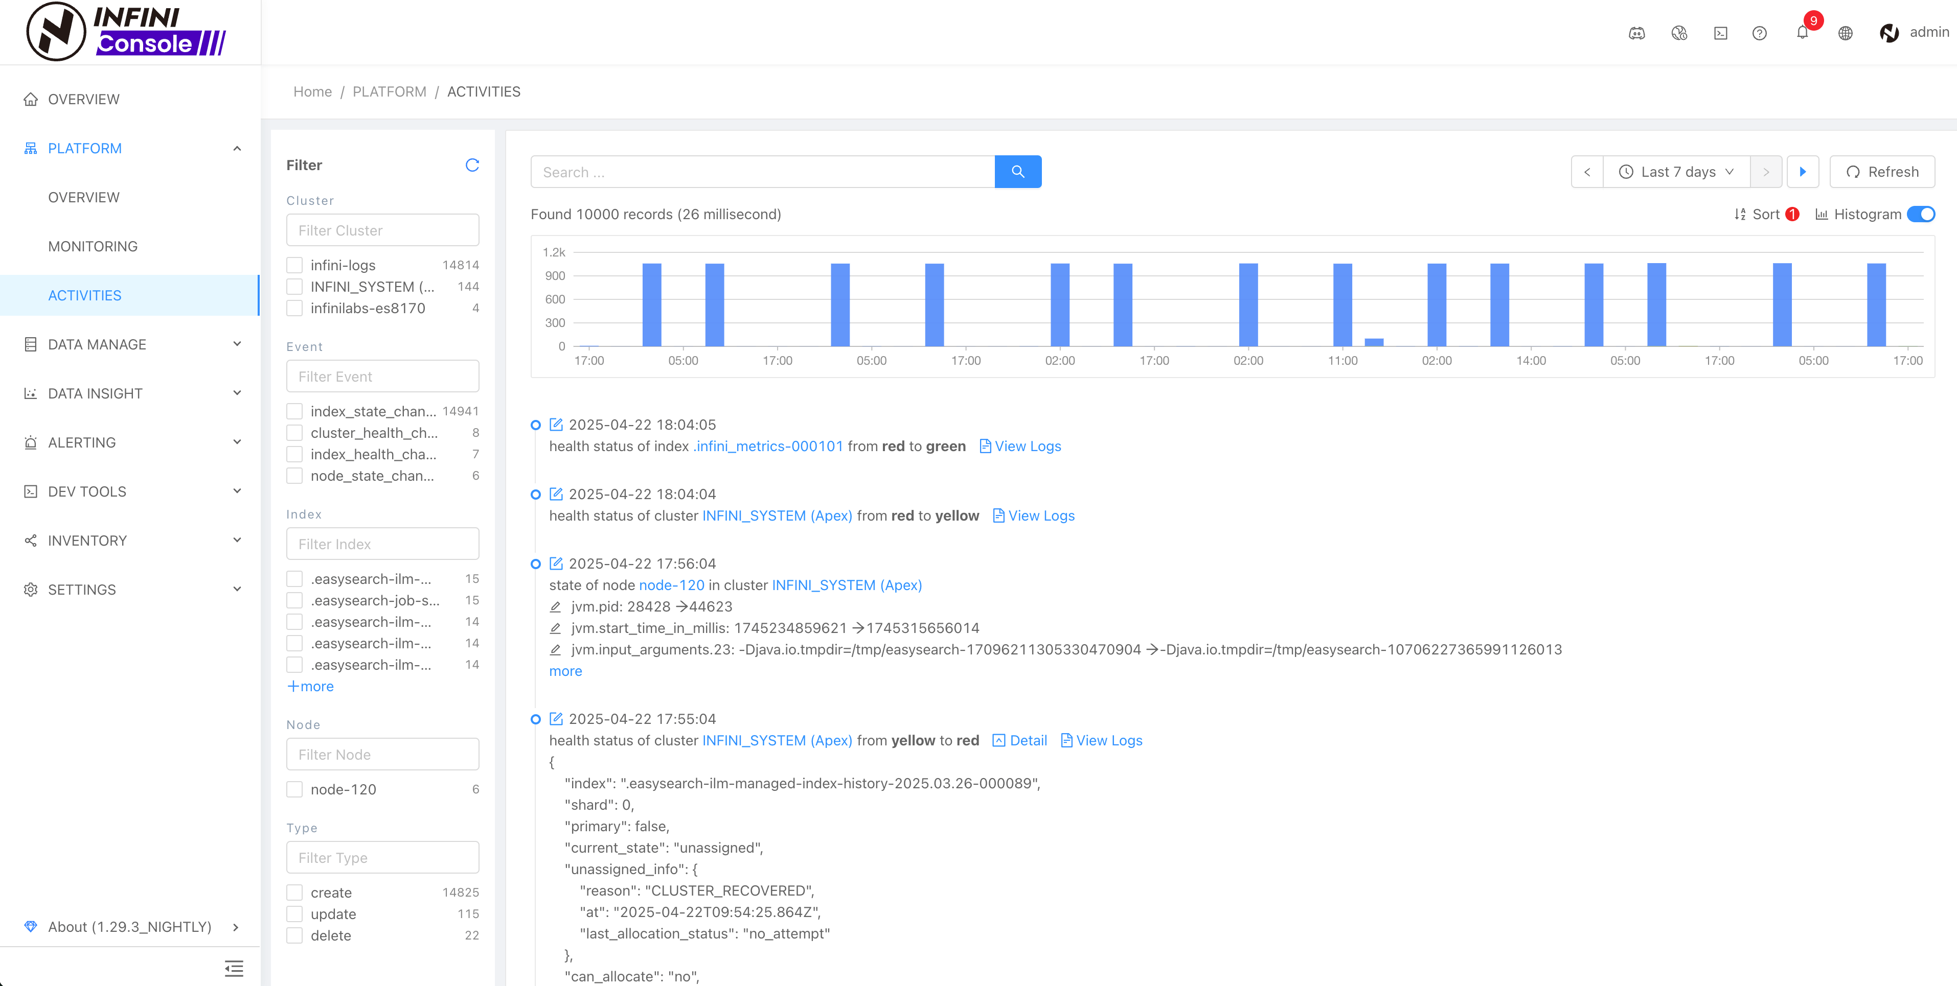Screen dimensions: 1957x986
Task: Click the previous time range arrow
Action: pos(1587,172)
